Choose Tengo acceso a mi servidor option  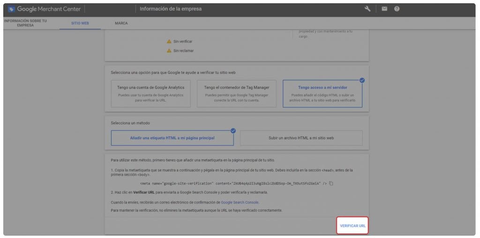(x=322, y=94)
